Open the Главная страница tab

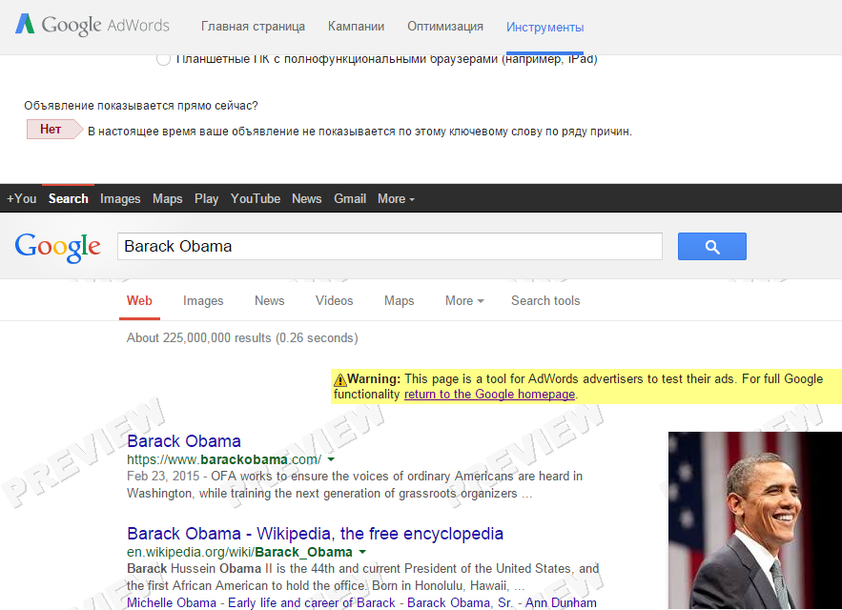pyautogui.click(x=253, y=27)
